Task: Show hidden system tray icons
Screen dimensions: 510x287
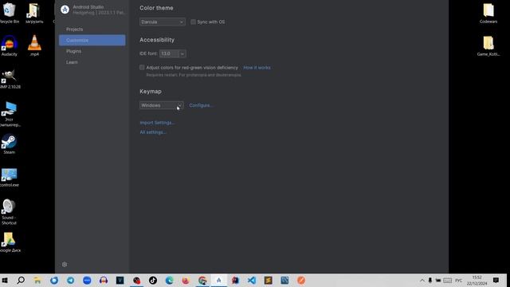Action: pyautogui.click(x=422, y=280)
